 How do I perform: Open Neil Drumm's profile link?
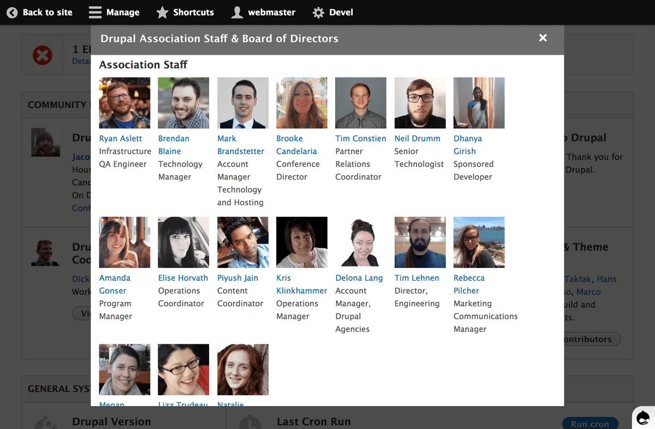418,139
